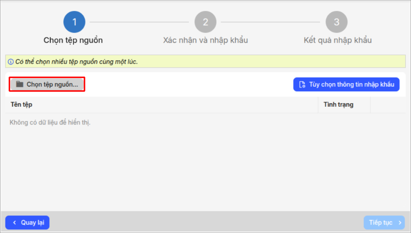Select the "Kết quả nhập khẩu" step label
The image size is (411, 233).
[x=337, y=40]
